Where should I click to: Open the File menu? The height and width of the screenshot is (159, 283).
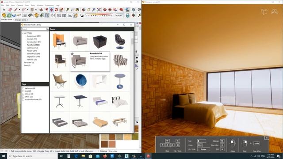coord(2,5)
